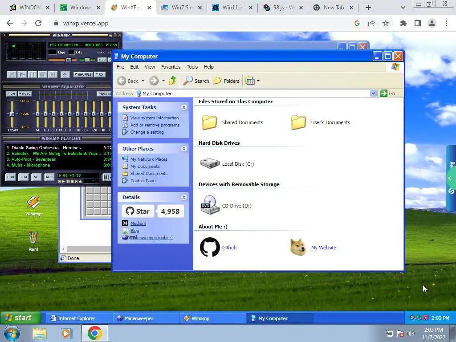Toggle equalizer AUTO button
Screen dimensions: 456x342
25,94
